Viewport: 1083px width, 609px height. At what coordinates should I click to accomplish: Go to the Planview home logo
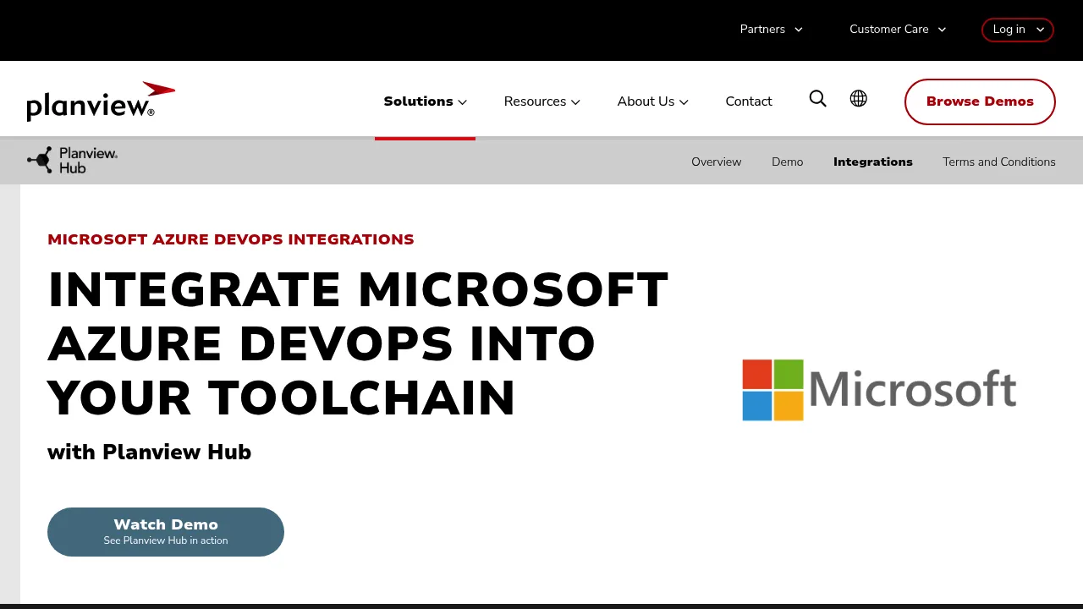tap(101, 101)
